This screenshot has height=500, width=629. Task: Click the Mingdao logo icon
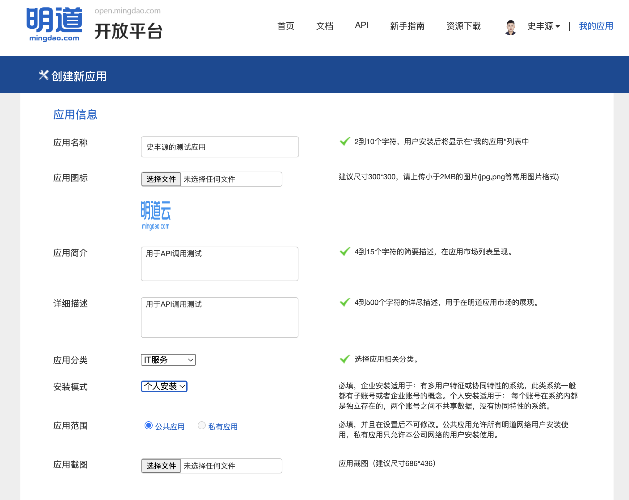54,24
